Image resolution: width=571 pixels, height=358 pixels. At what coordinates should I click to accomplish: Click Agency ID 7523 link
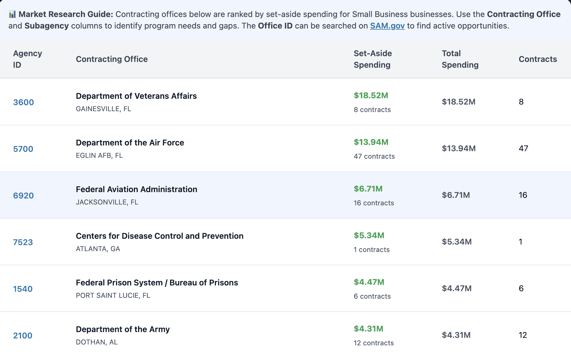(23, 242)
